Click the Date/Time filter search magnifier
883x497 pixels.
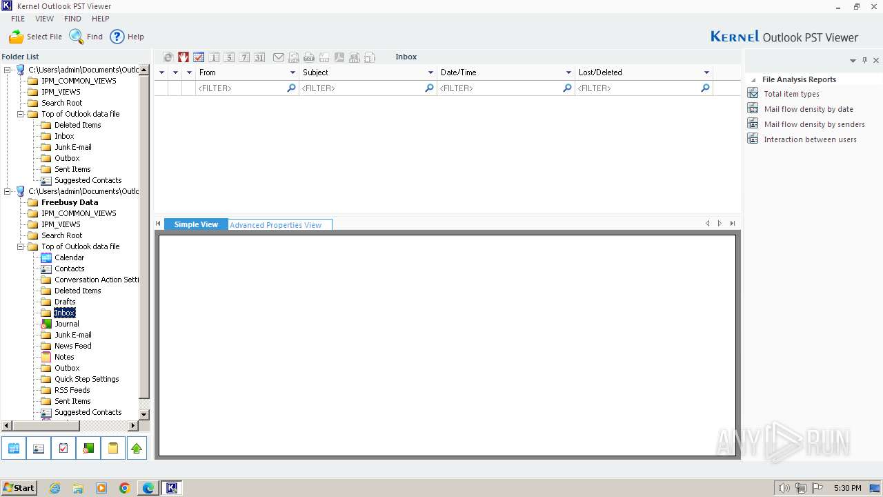pos(567,88)
